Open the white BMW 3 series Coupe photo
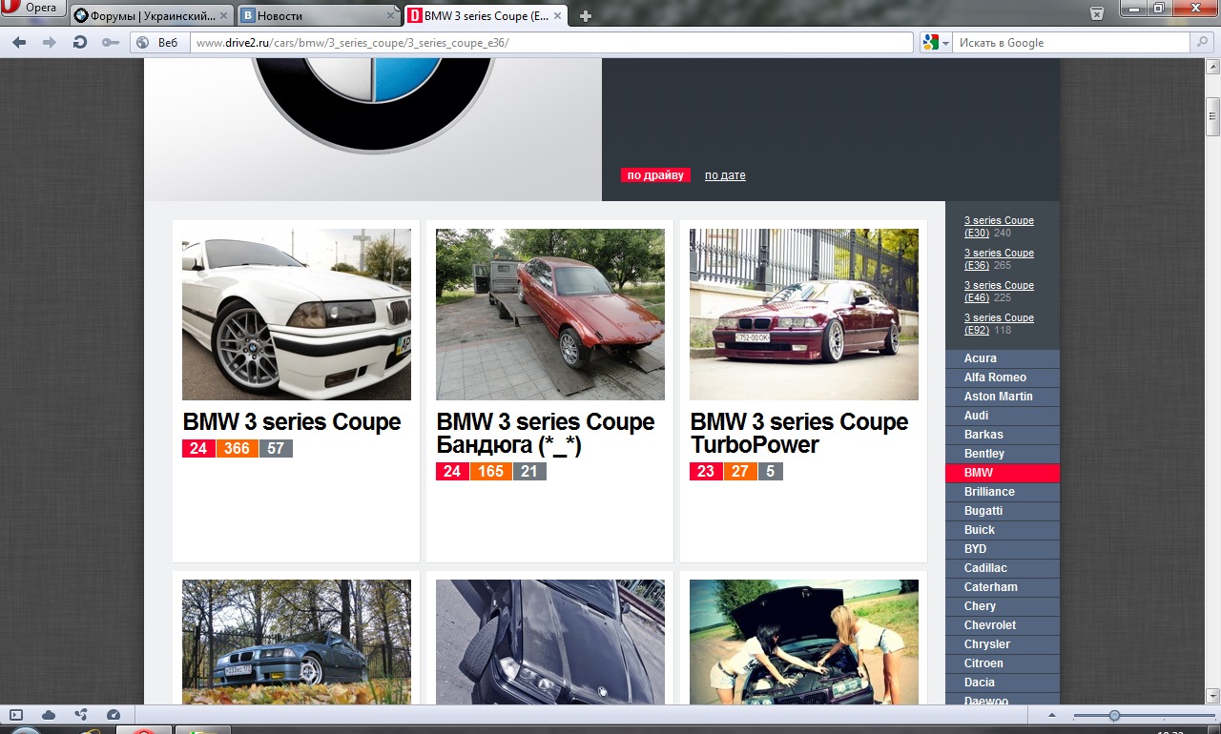Screen dimensions: 1221x734 click(x=297, y=315)
